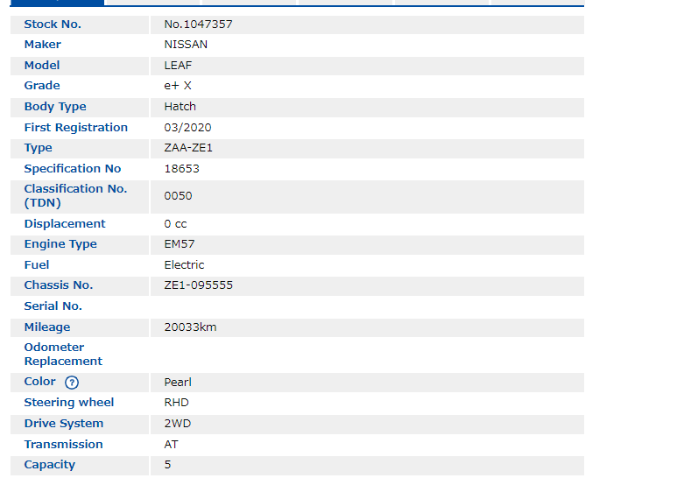This screenshot has width=677, height=485.
Task: Click the NISSAN maker value
Action: [186, 45]
